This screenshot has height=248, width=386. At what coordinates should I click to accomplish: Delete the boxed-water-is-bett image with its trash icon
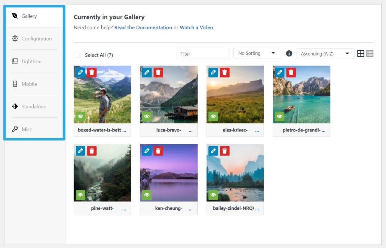(92, 72)
